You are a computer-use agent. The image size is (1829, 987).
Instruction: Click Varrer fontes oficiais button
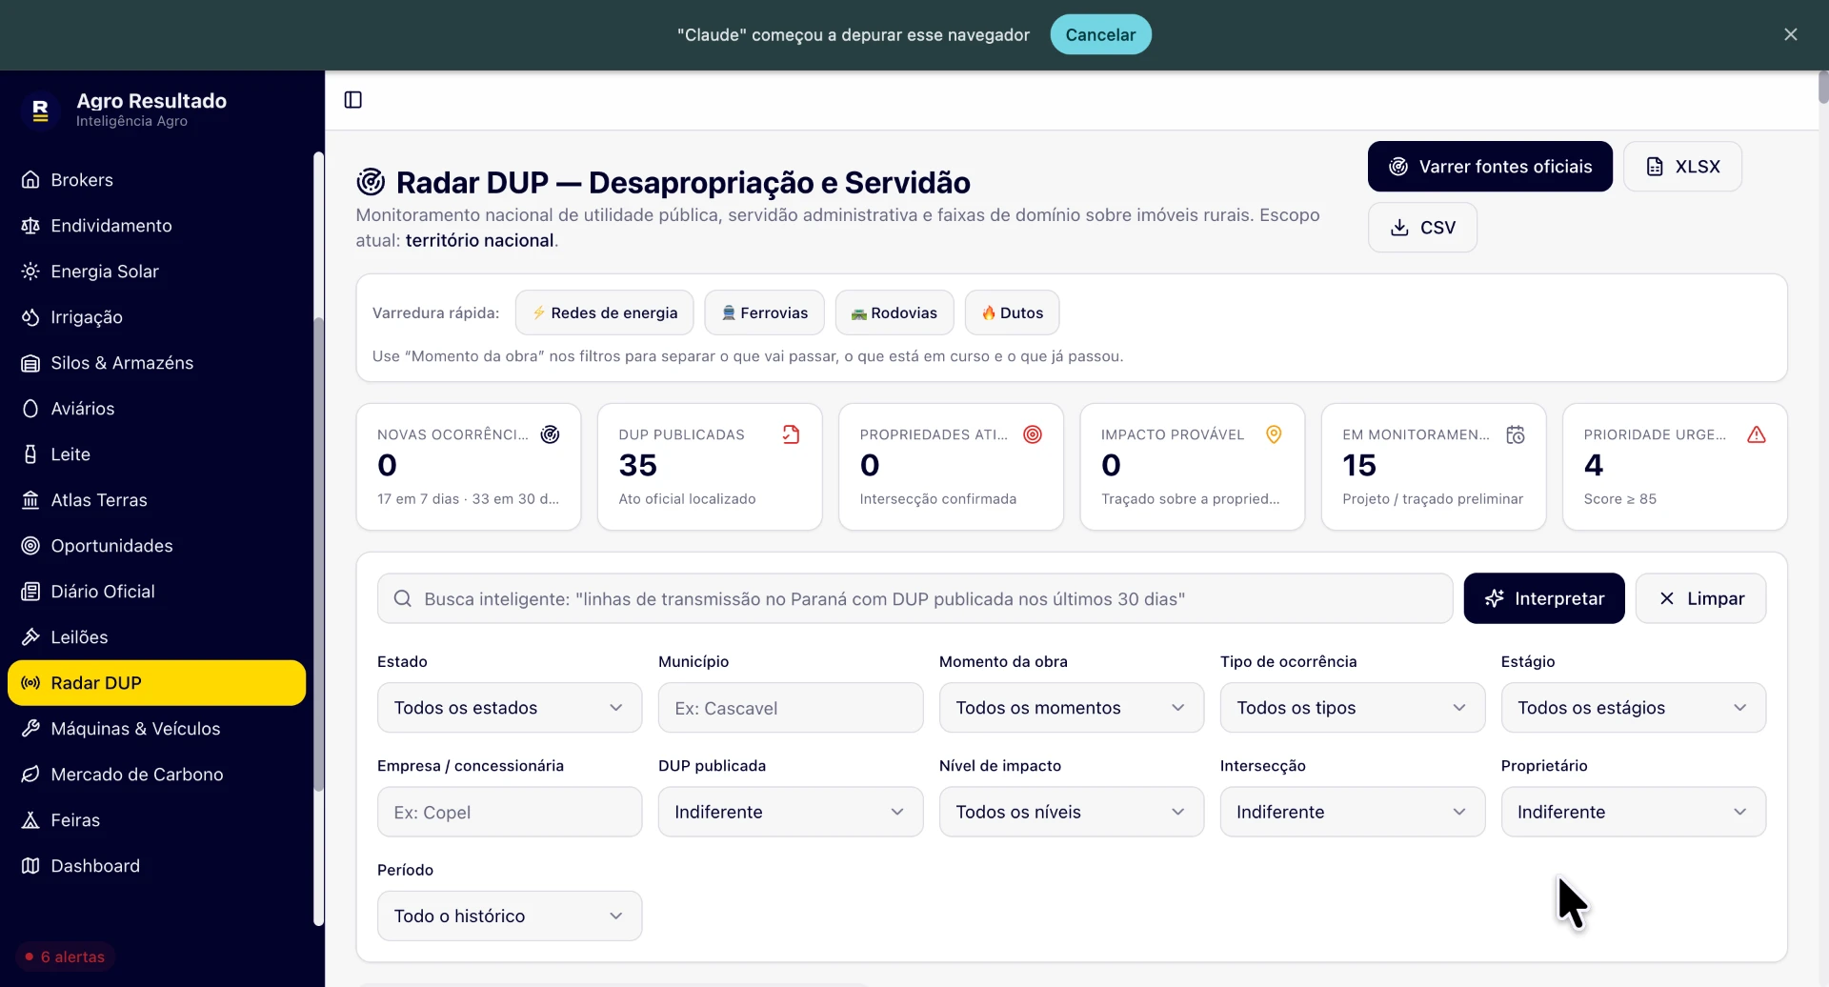coord(1490,167)
